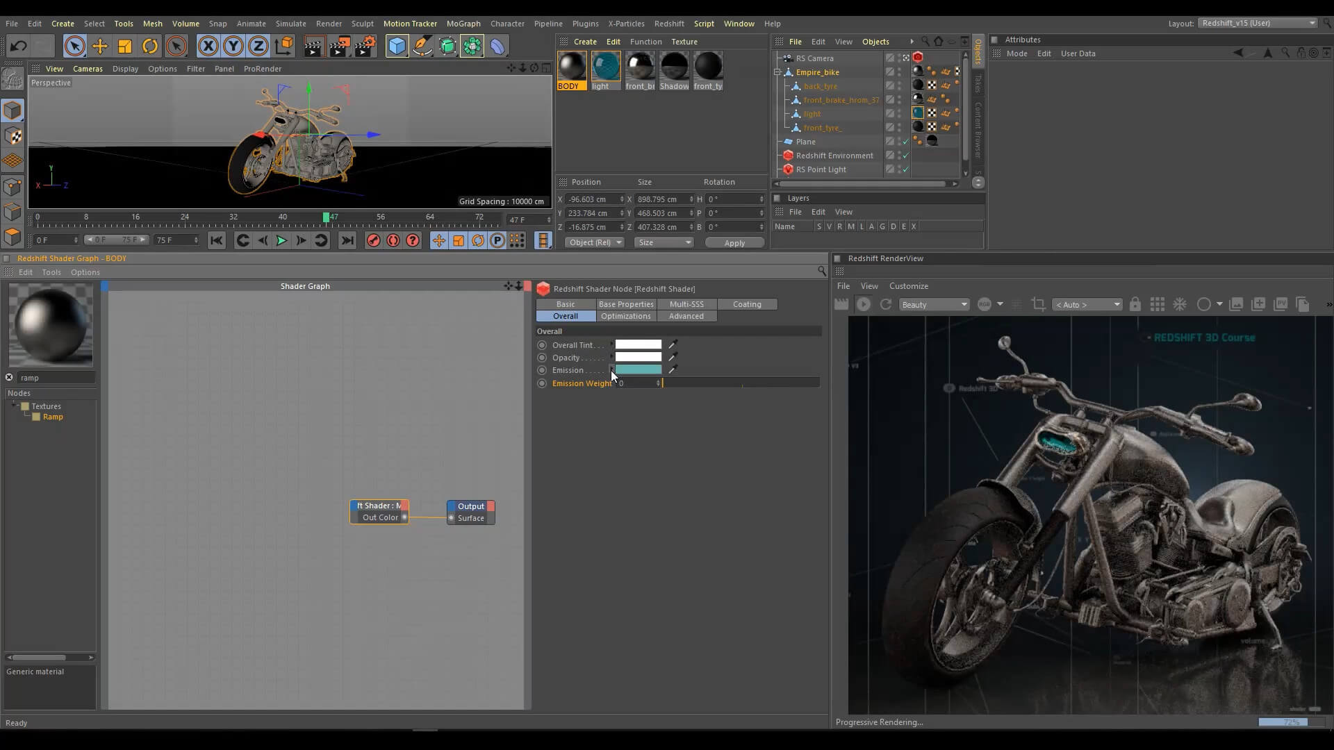Toggle the Redshift Environment enable checkmark
The height and width of the screenshot is (750, 1334).
coord(906,156)
